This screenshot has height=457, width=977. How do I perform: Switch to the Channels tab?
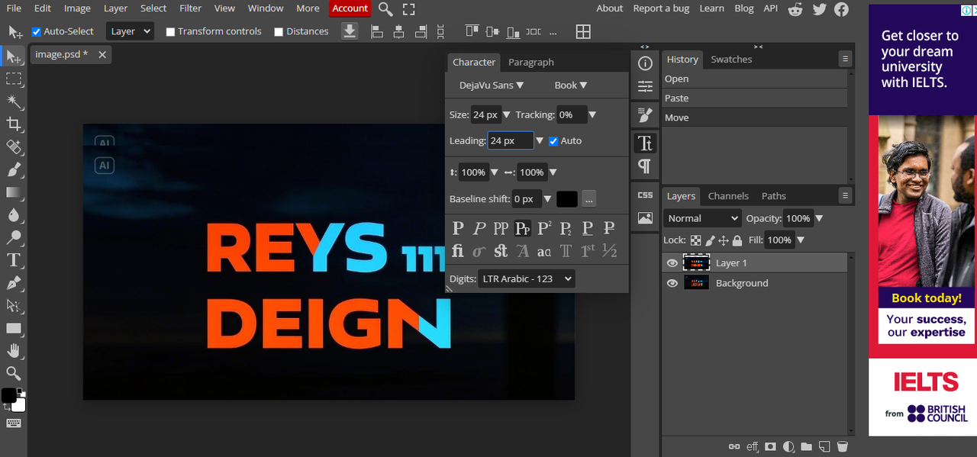point(728,196)
